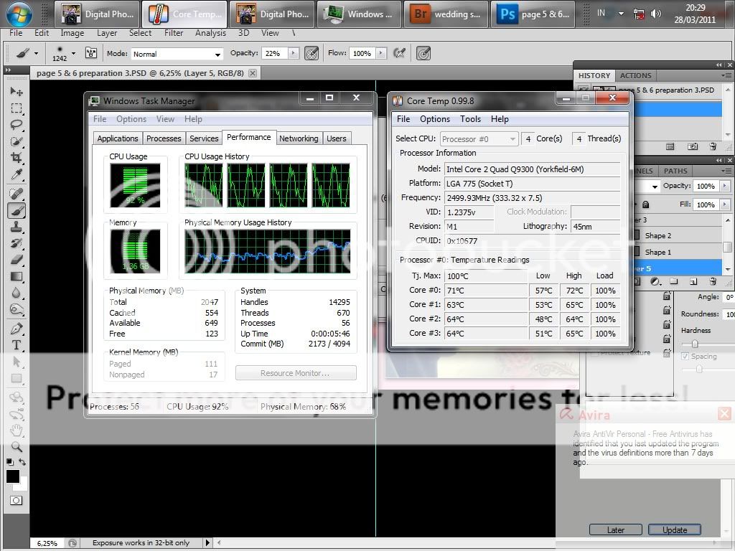Select the Quick Selection tool

[17, 141]
